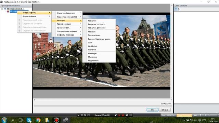The image size is (219, 123).
Task: Click the preview horizontal scrollbar
Action: point(103,100)
